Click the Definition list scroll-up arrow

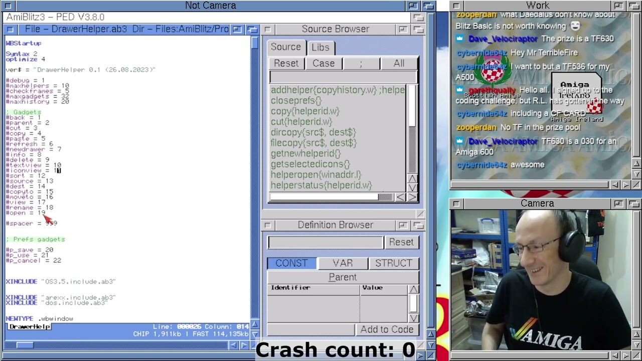click(413, 289)
